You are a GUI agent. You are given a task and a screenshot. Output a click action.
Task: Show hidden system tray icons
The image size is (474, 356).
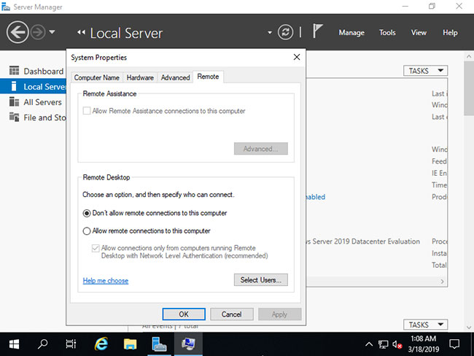pyautogui.click(x=369, y=344)
